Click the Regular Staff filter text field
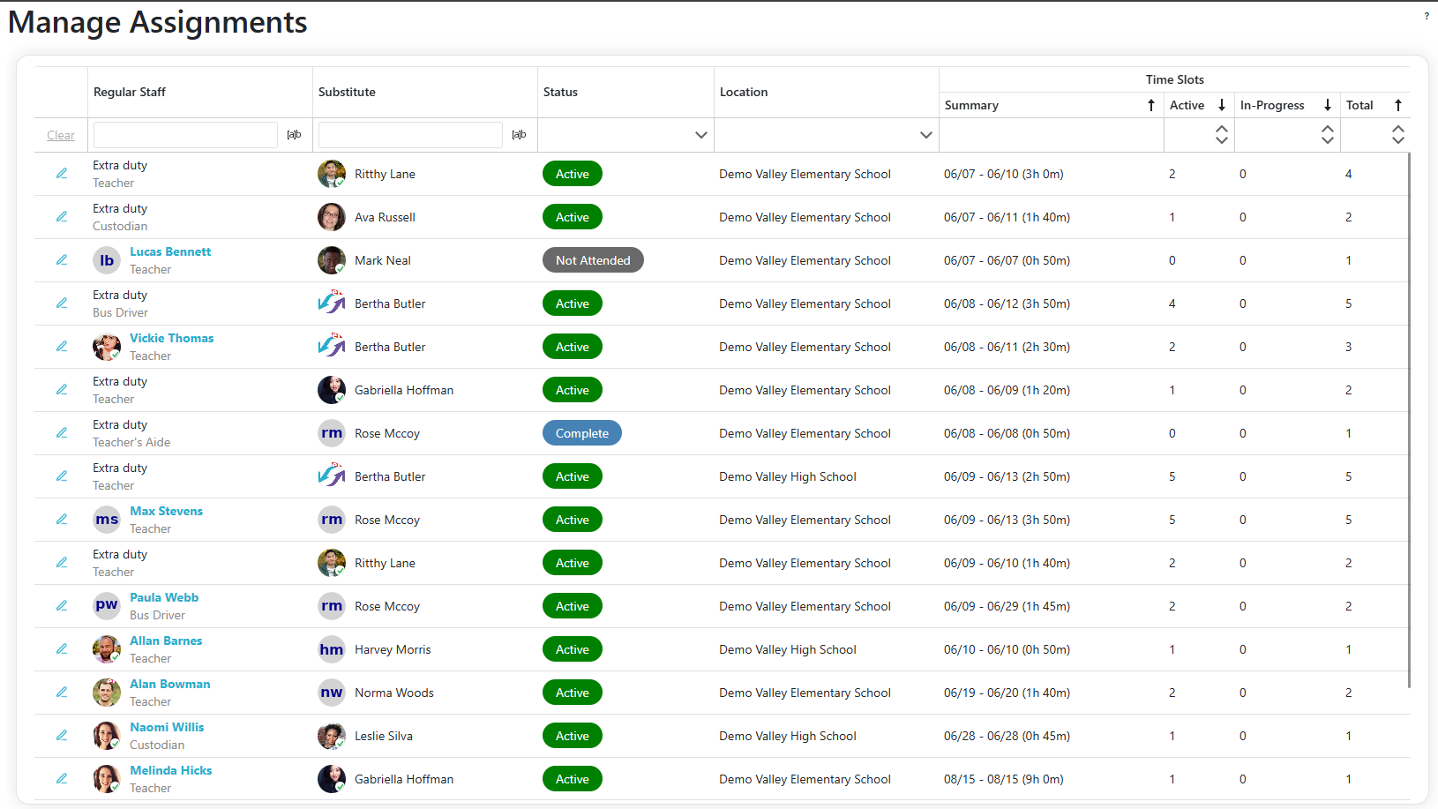 tap(185, 135)
